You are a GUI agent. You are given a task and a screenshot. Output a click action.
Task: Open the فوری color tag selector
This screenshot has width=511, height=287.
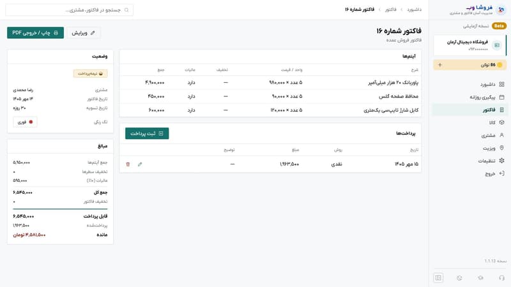(x=25, y=122)
